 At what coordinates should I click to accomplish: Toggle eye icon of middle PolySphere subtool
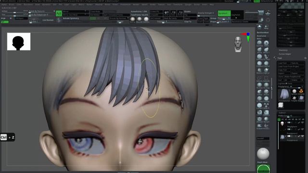pos(303,129)
